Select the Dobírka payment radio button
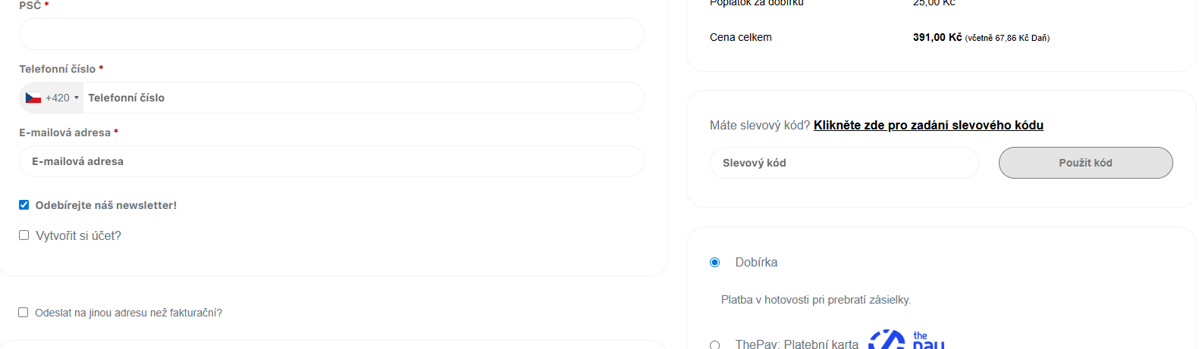Viewport: 1199px width, 349px height. click(714, 263)
